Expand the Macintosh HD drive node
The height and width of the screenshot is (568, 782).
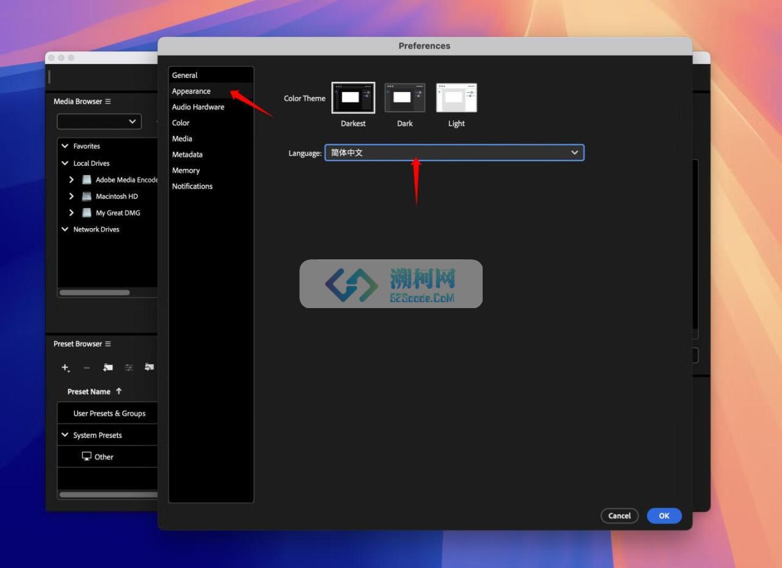[x=71, y=196]
